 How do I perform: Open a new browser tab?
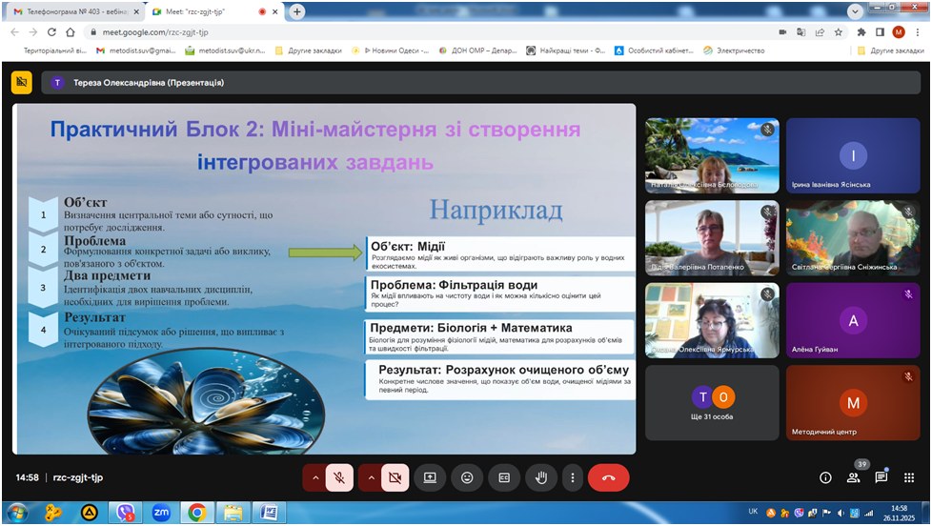297,11
